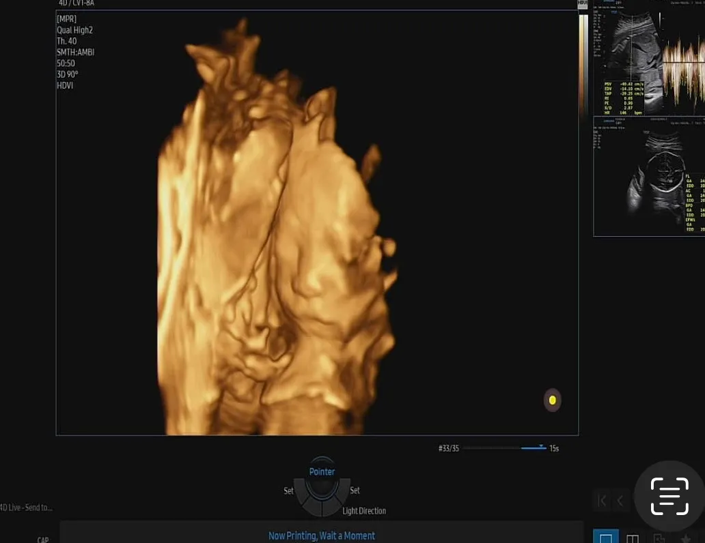Click the export image icon beside layouts
705x543 pixels.
[659, 538]
